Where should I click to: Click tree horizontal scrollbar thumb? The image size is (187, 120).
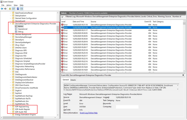[23, 118]
